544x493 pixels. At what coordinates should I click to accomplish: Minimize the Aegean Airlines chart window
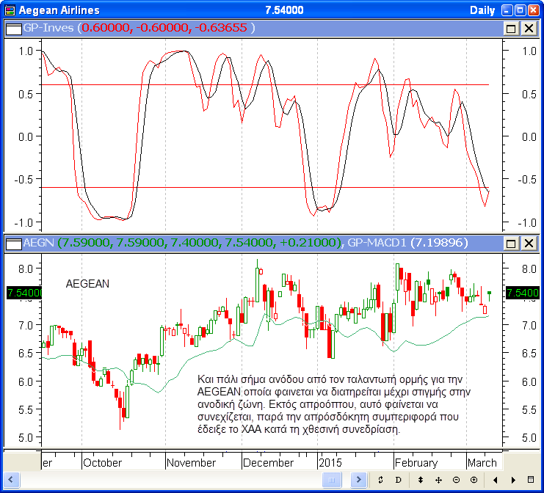pos(507,10)
